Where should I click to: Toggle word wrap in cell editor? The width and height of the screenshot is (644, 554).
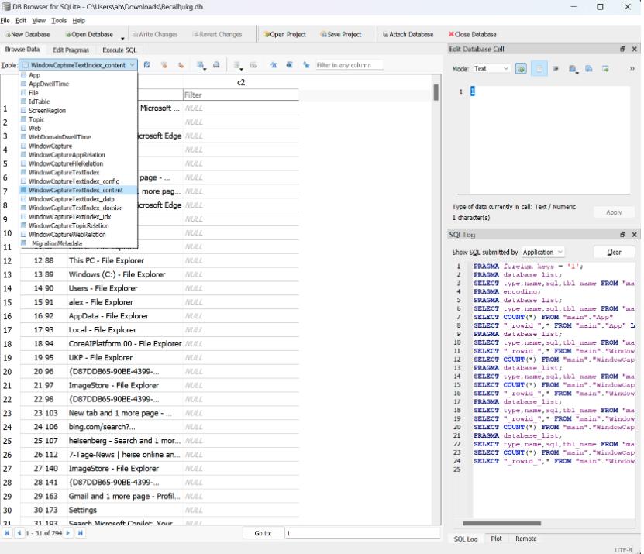(556, 69)
